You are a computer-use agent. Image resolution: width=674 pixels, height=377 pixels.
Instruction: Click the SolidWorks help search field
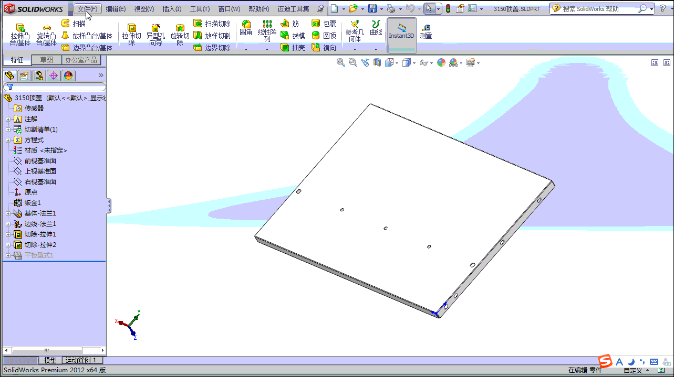pos(599,9)
